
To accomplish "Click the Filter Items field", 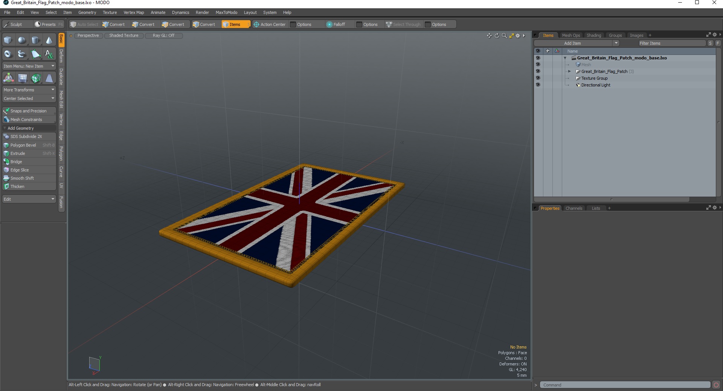I will tap(672, 43).
